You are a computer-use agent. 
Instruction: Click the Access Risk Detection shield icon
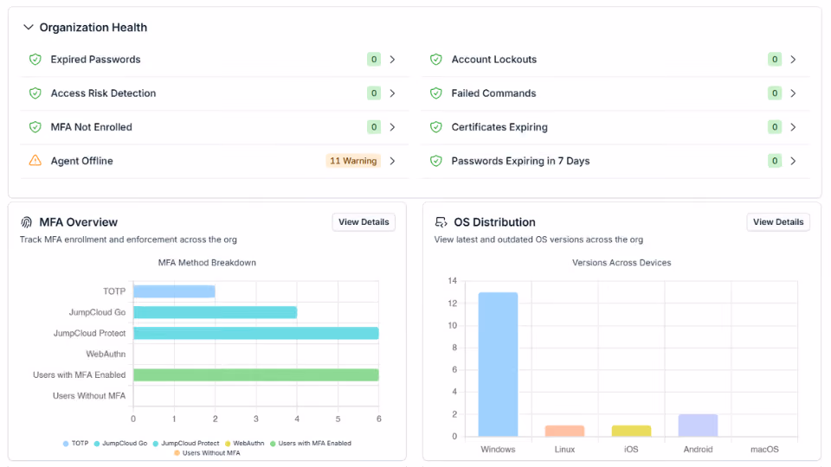pyautogui.click(x=35, y=93)
